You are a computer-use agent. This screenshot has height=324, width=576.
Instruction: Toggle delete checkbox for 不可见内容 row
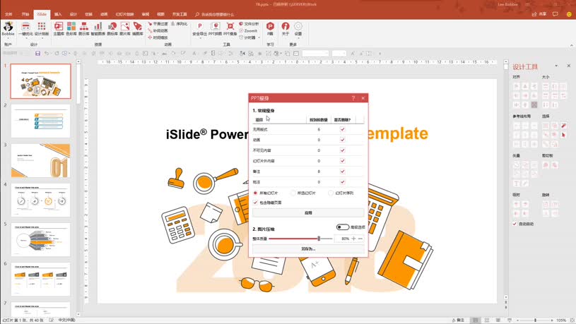point(342,150)
